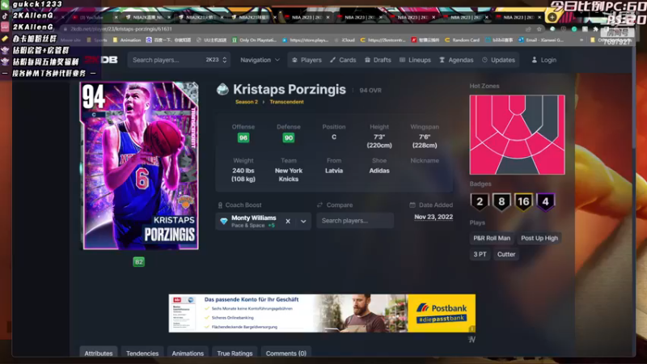Click the bronze badge count 2
The image size is (647, 364).
pos(480,201)
